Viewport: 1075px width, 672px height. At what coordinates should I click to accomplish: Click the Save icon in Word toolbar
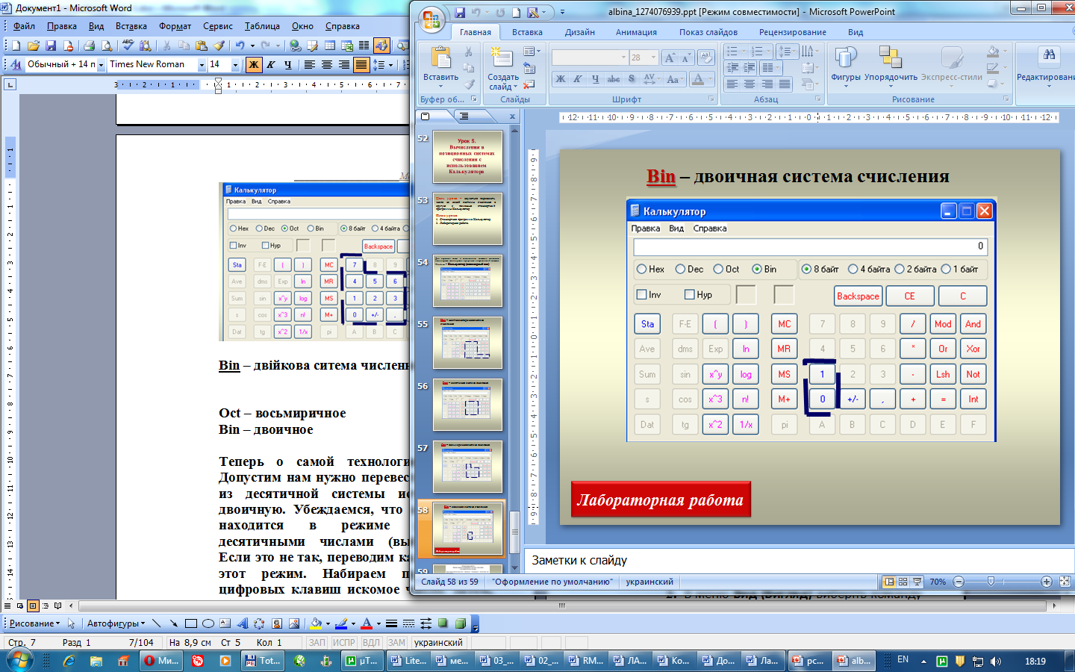point(51,46)
